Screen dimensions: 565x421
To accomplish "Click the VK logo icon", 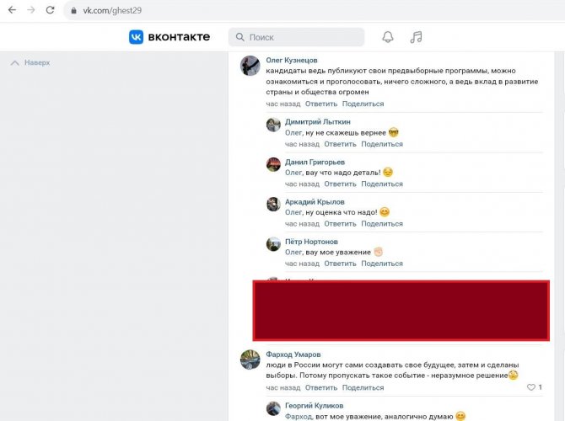I will (x=137, y=37).
